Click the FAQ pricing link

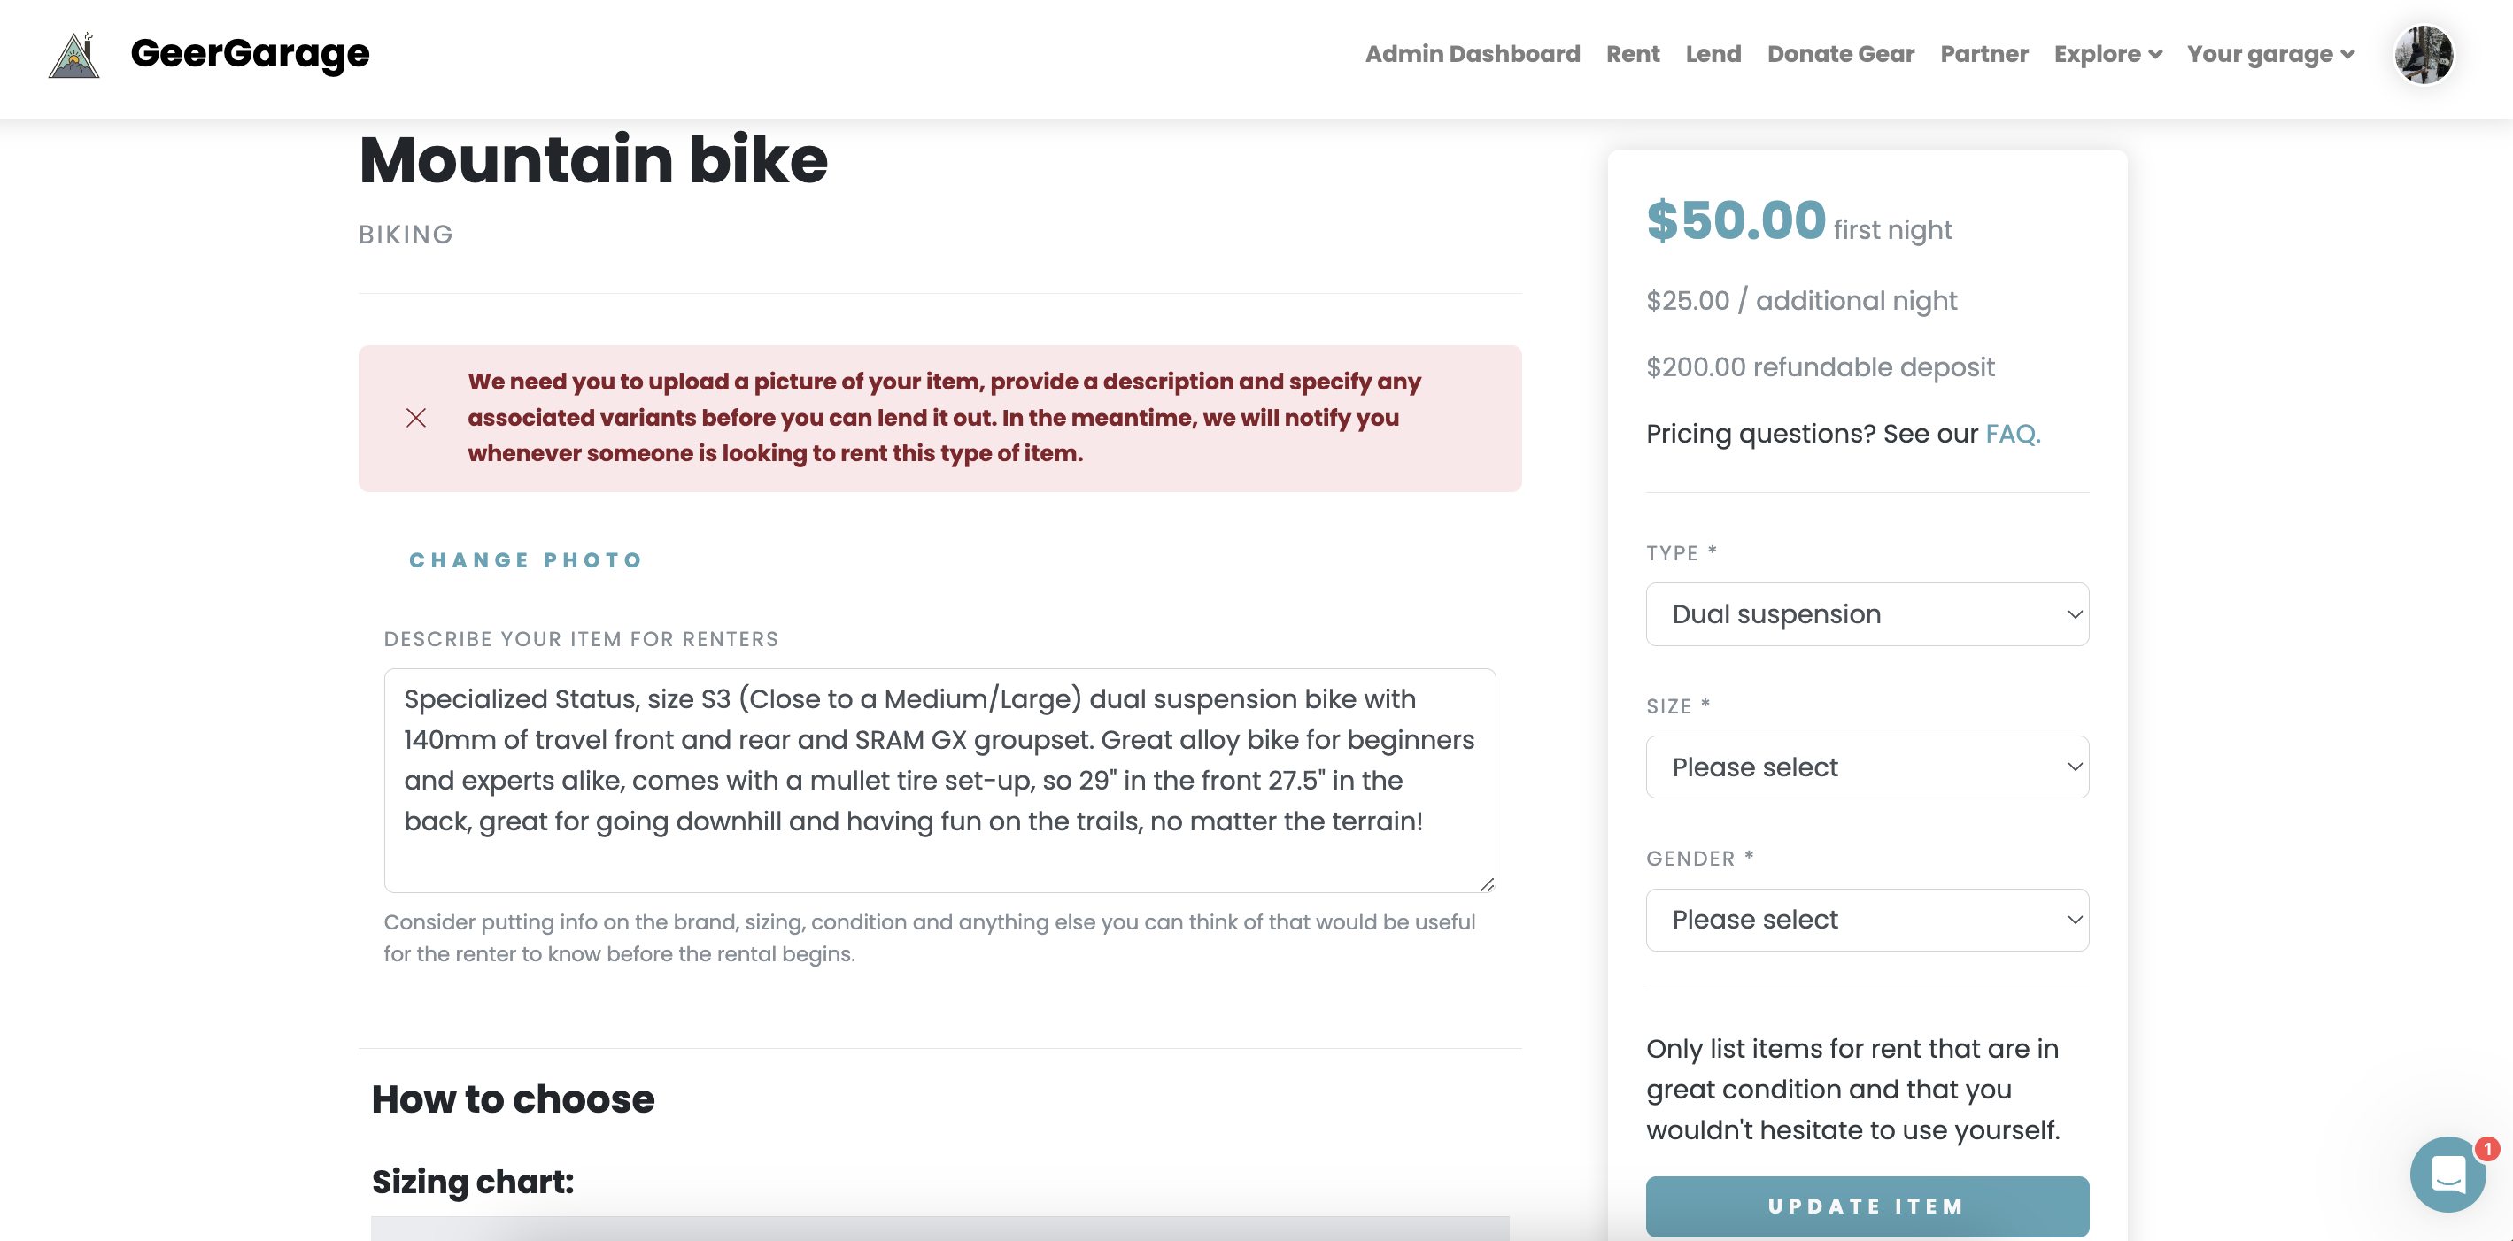click(2008, 432)
